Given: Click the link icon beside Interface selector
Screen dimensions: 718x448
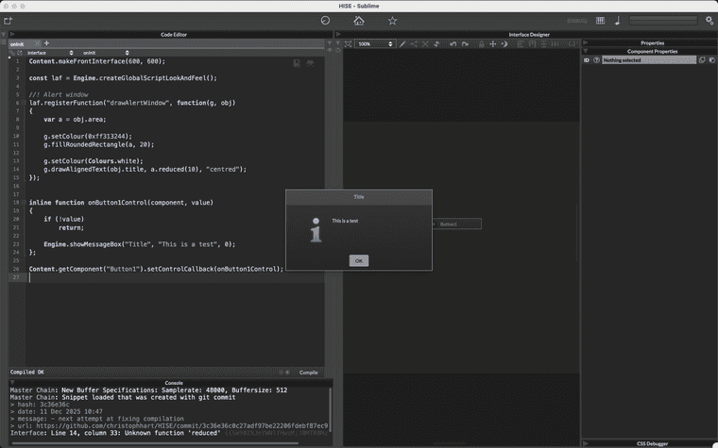Looking at the screenshot, I should click(x=12, y=53).
